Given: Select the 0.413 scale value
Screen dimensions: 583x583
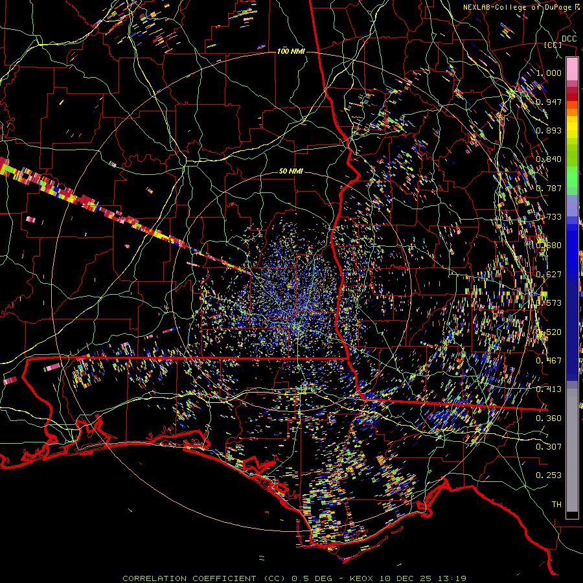Looking at the screenshot, I should click(x=549, y=389).
